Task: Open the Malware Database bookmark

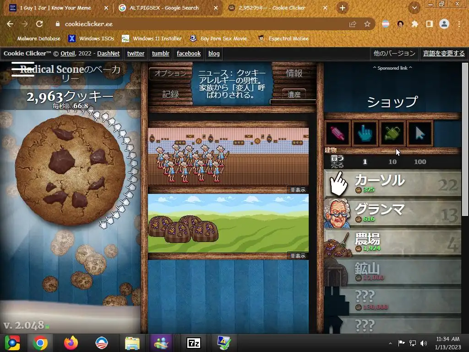Action: coord(34,38)
